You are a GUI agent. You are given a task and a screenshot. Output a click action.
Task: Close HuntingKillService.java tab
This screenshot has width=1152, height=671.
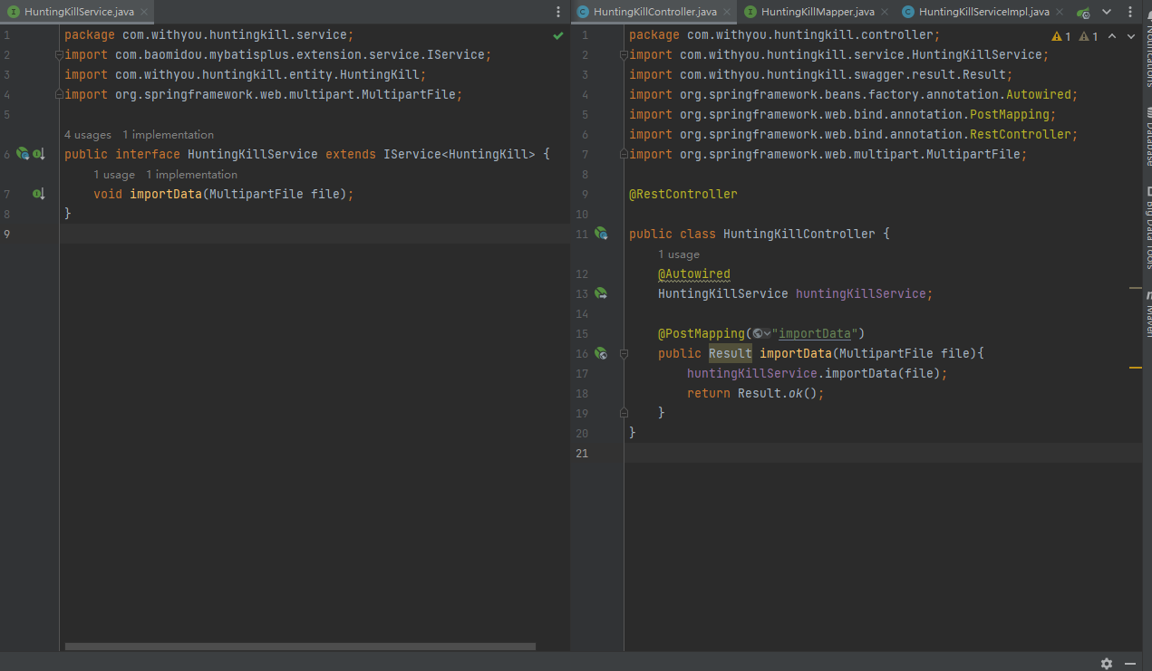point(144,12)
